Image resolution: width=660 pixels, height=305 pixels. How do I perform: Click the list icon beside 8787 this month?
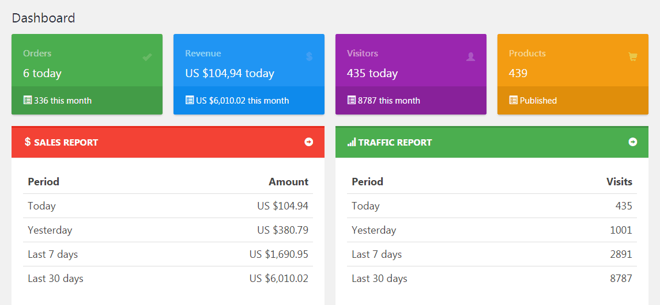(352, 100)
